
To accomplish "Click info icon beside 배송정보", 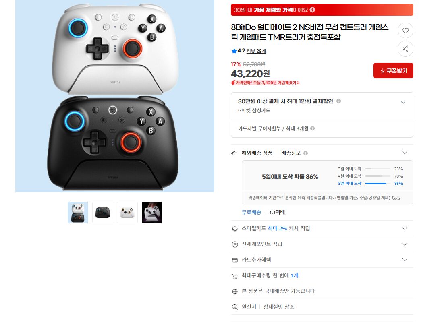I will (305, 153).
